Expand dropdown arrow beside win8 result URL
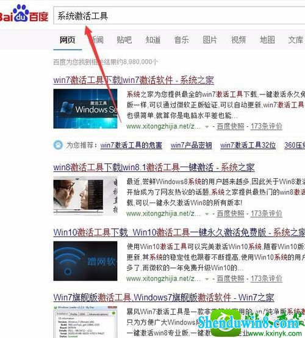 coord(207,214)
